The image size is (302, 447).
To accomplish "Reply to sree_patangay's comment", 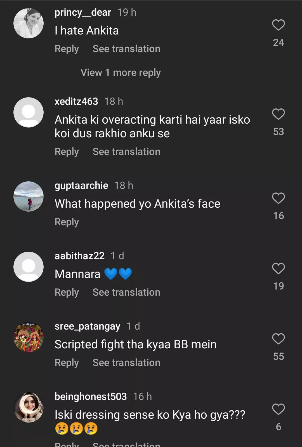I will (67, 363).
